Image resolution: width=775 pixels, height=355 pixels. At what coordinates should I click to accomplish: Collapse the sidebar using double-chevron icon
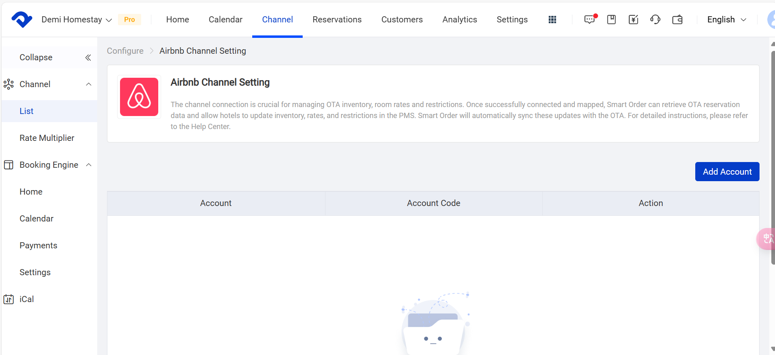88,57
